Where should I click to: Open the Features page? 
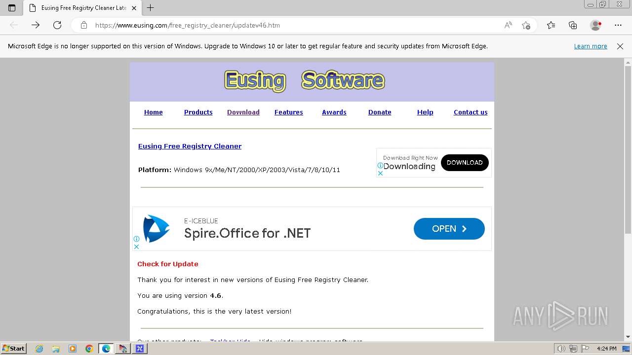(x=289, y=112)
